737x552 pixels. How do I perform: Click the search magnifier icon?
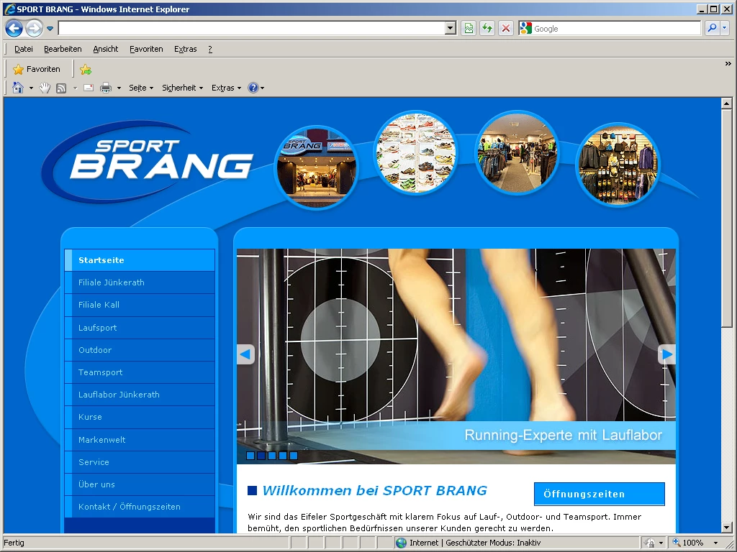(712, 29)
